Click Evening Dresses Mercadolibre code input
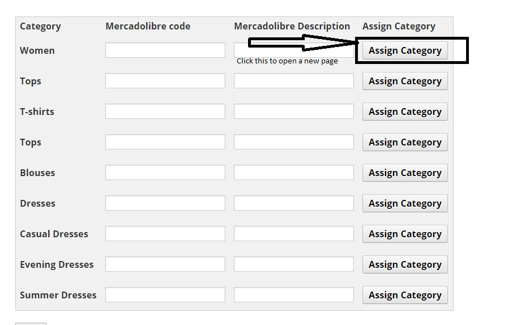The image size is (521, 325). tap(165, 264)
